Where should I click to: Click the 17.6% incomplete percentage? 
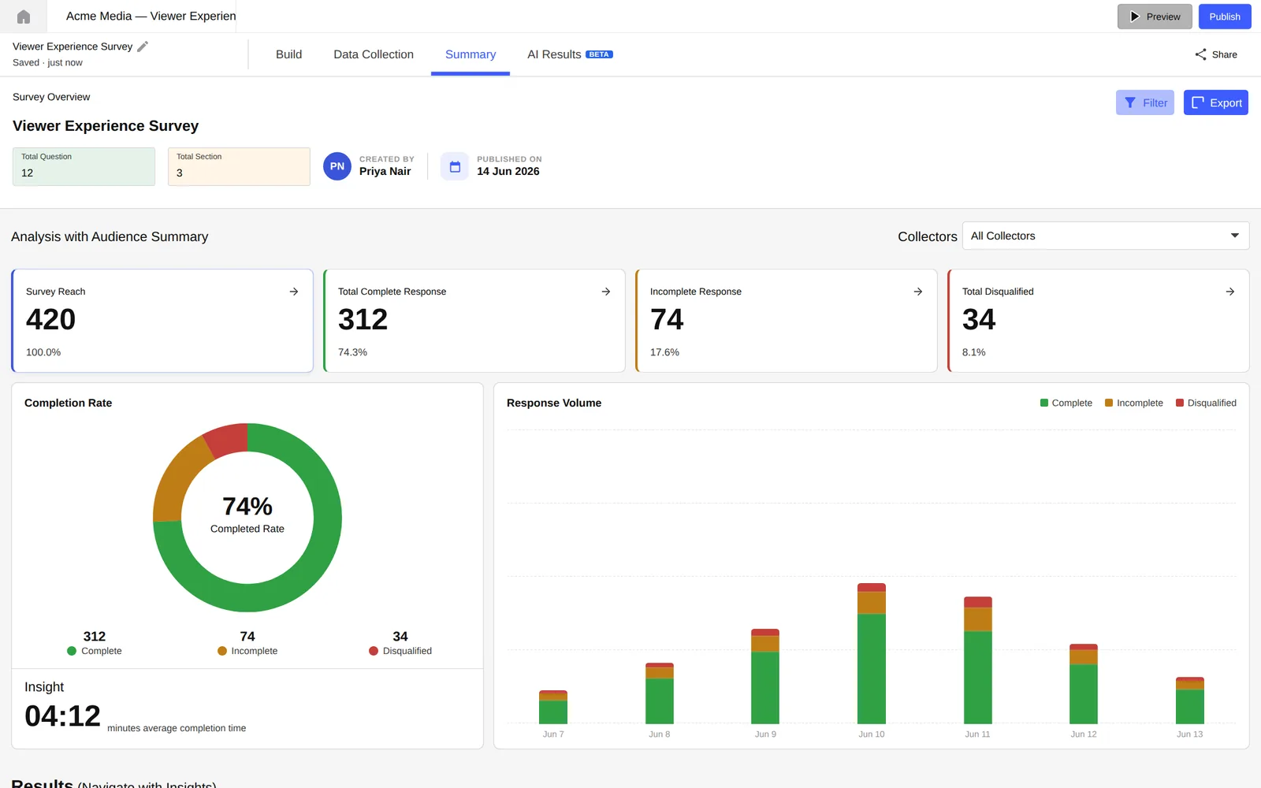[x=664, y=352]
